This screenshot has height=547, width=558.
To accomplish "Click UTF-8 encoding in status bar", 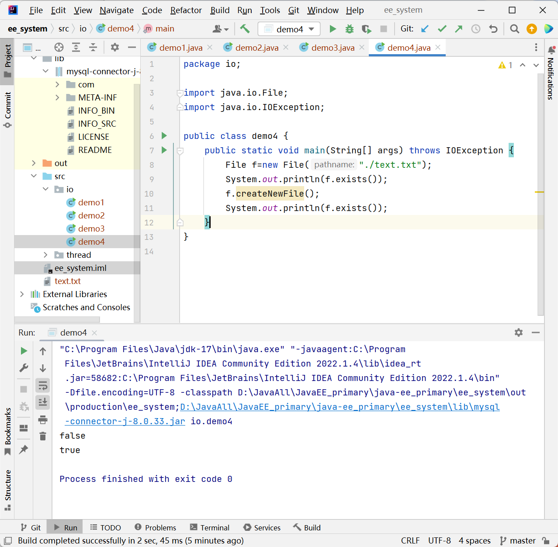I will tap(440, 540).
